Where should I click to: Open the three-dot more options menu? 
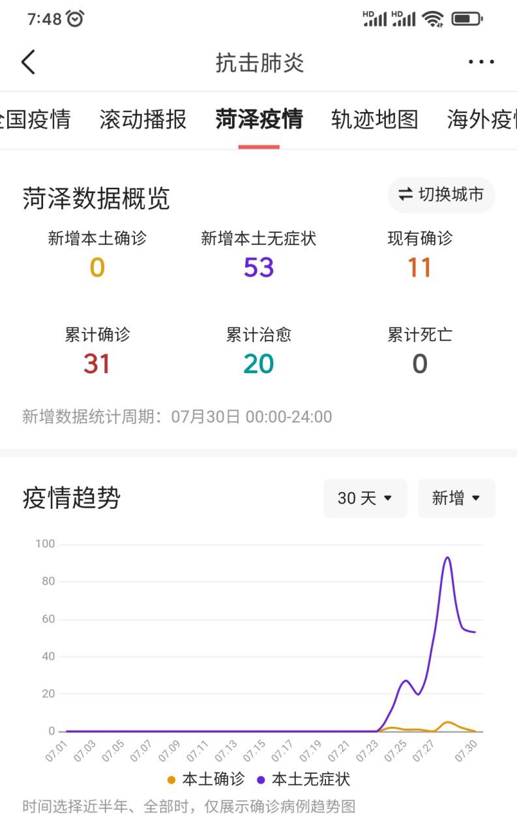(x=481, y=63)
